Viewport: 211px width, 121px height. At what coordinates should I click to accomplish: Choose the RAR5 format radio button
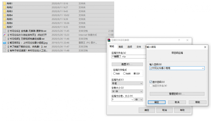click(x=124, y=74)
